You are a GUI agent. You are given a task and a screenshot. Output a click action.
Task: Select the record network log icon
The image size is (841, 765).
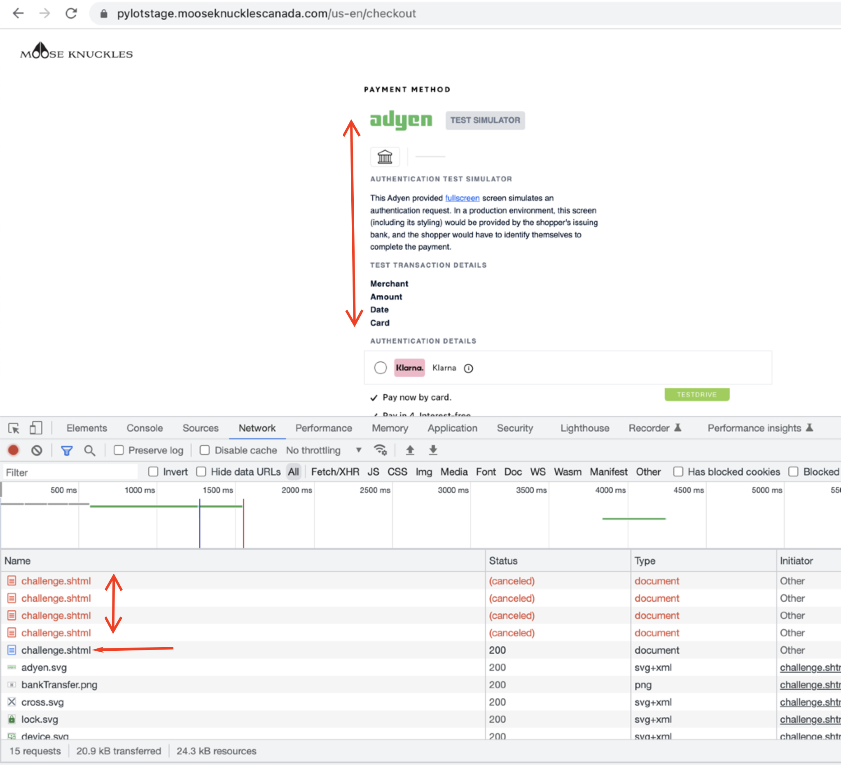[13, 450]
